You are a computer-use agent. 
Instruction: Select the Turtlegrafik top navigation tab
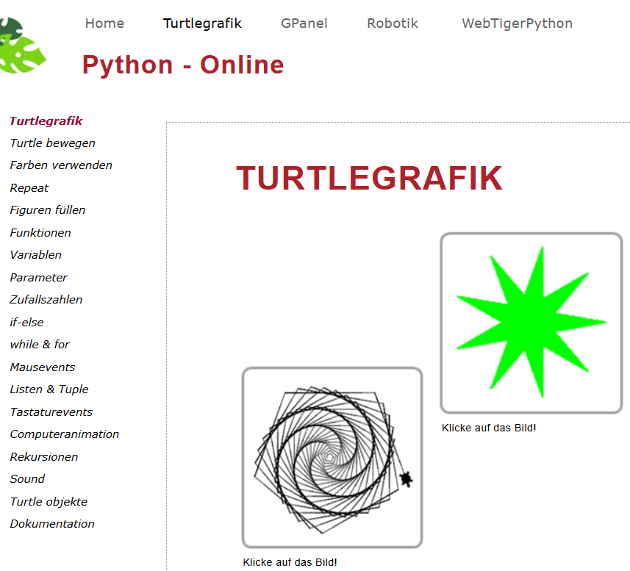click(x=202, y=24)
